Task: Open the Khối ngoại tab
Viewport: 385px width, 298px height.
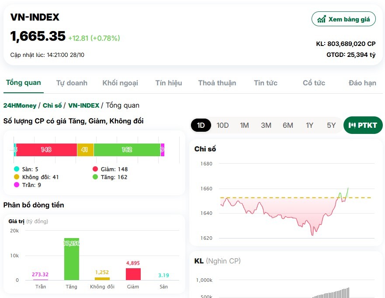Action: 120,83
